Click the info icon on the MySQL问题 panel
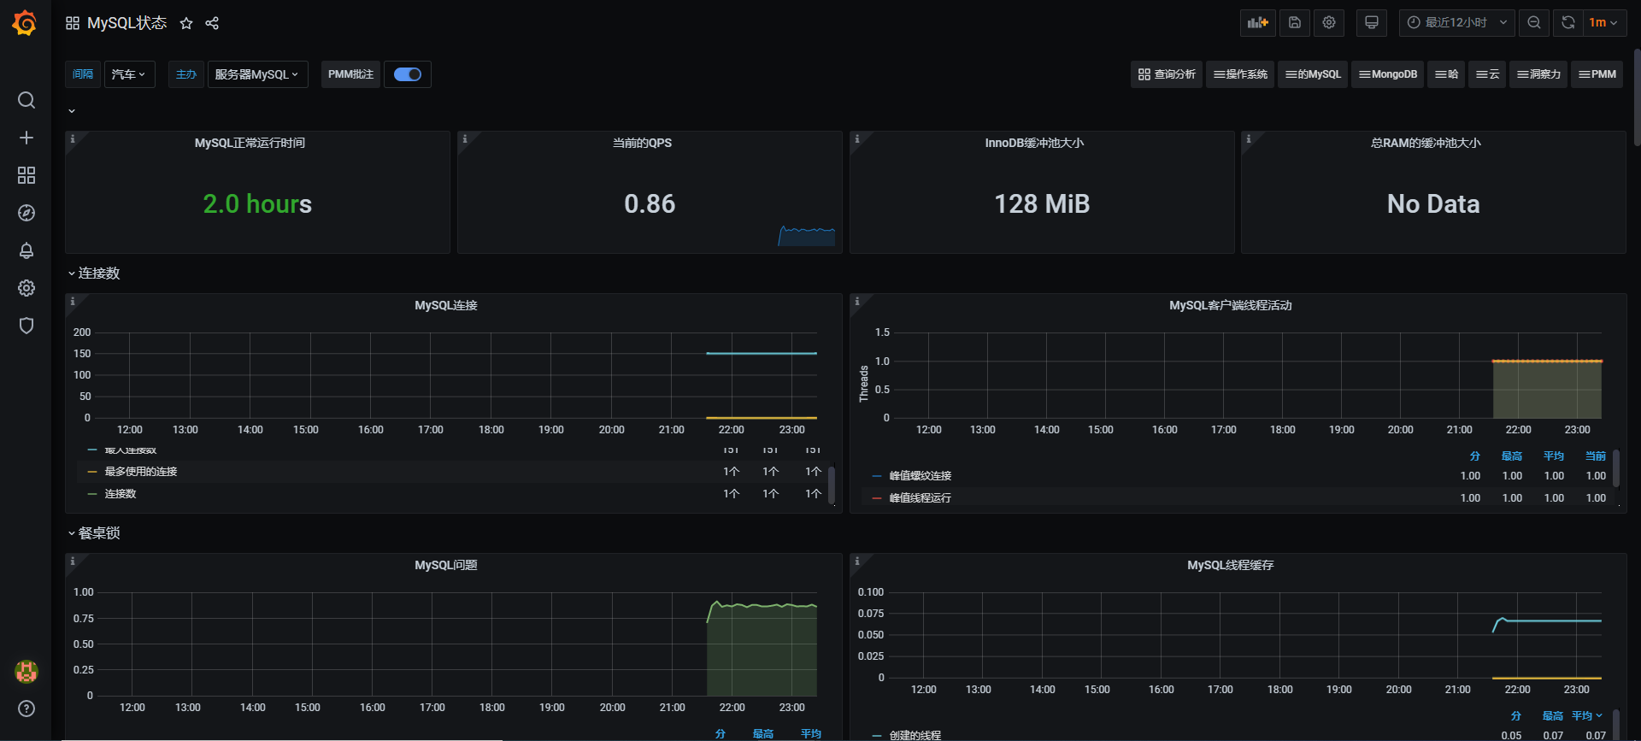1641x741 pixels. pyautogui.click(x=73, y=561)
